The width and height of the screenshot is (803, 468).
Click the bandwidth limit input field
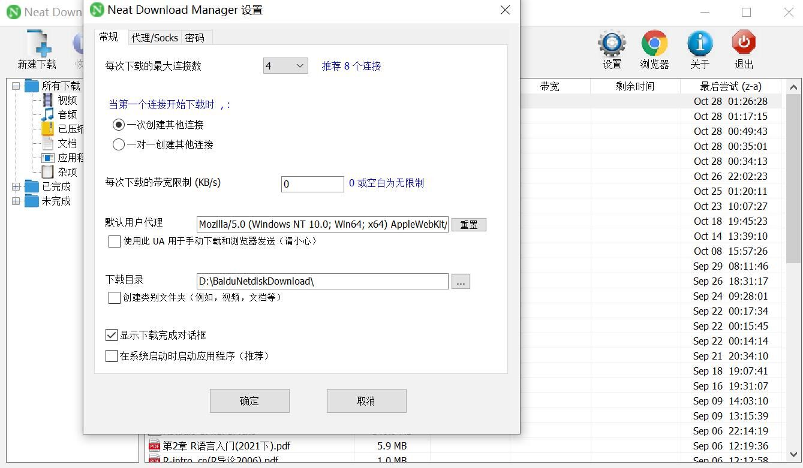[312, 184]
